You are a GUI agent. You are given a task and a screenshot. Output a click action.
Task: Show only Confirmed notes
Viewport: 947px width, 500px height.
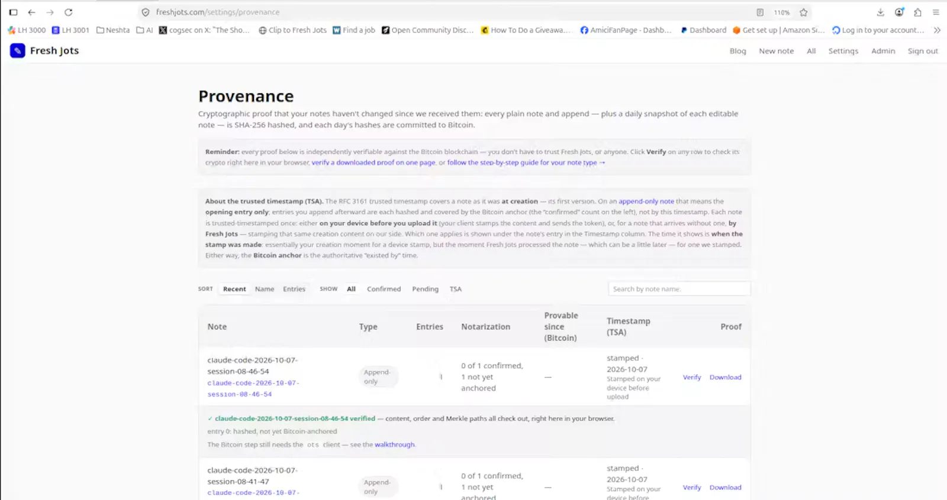click(x=384, y=289)
